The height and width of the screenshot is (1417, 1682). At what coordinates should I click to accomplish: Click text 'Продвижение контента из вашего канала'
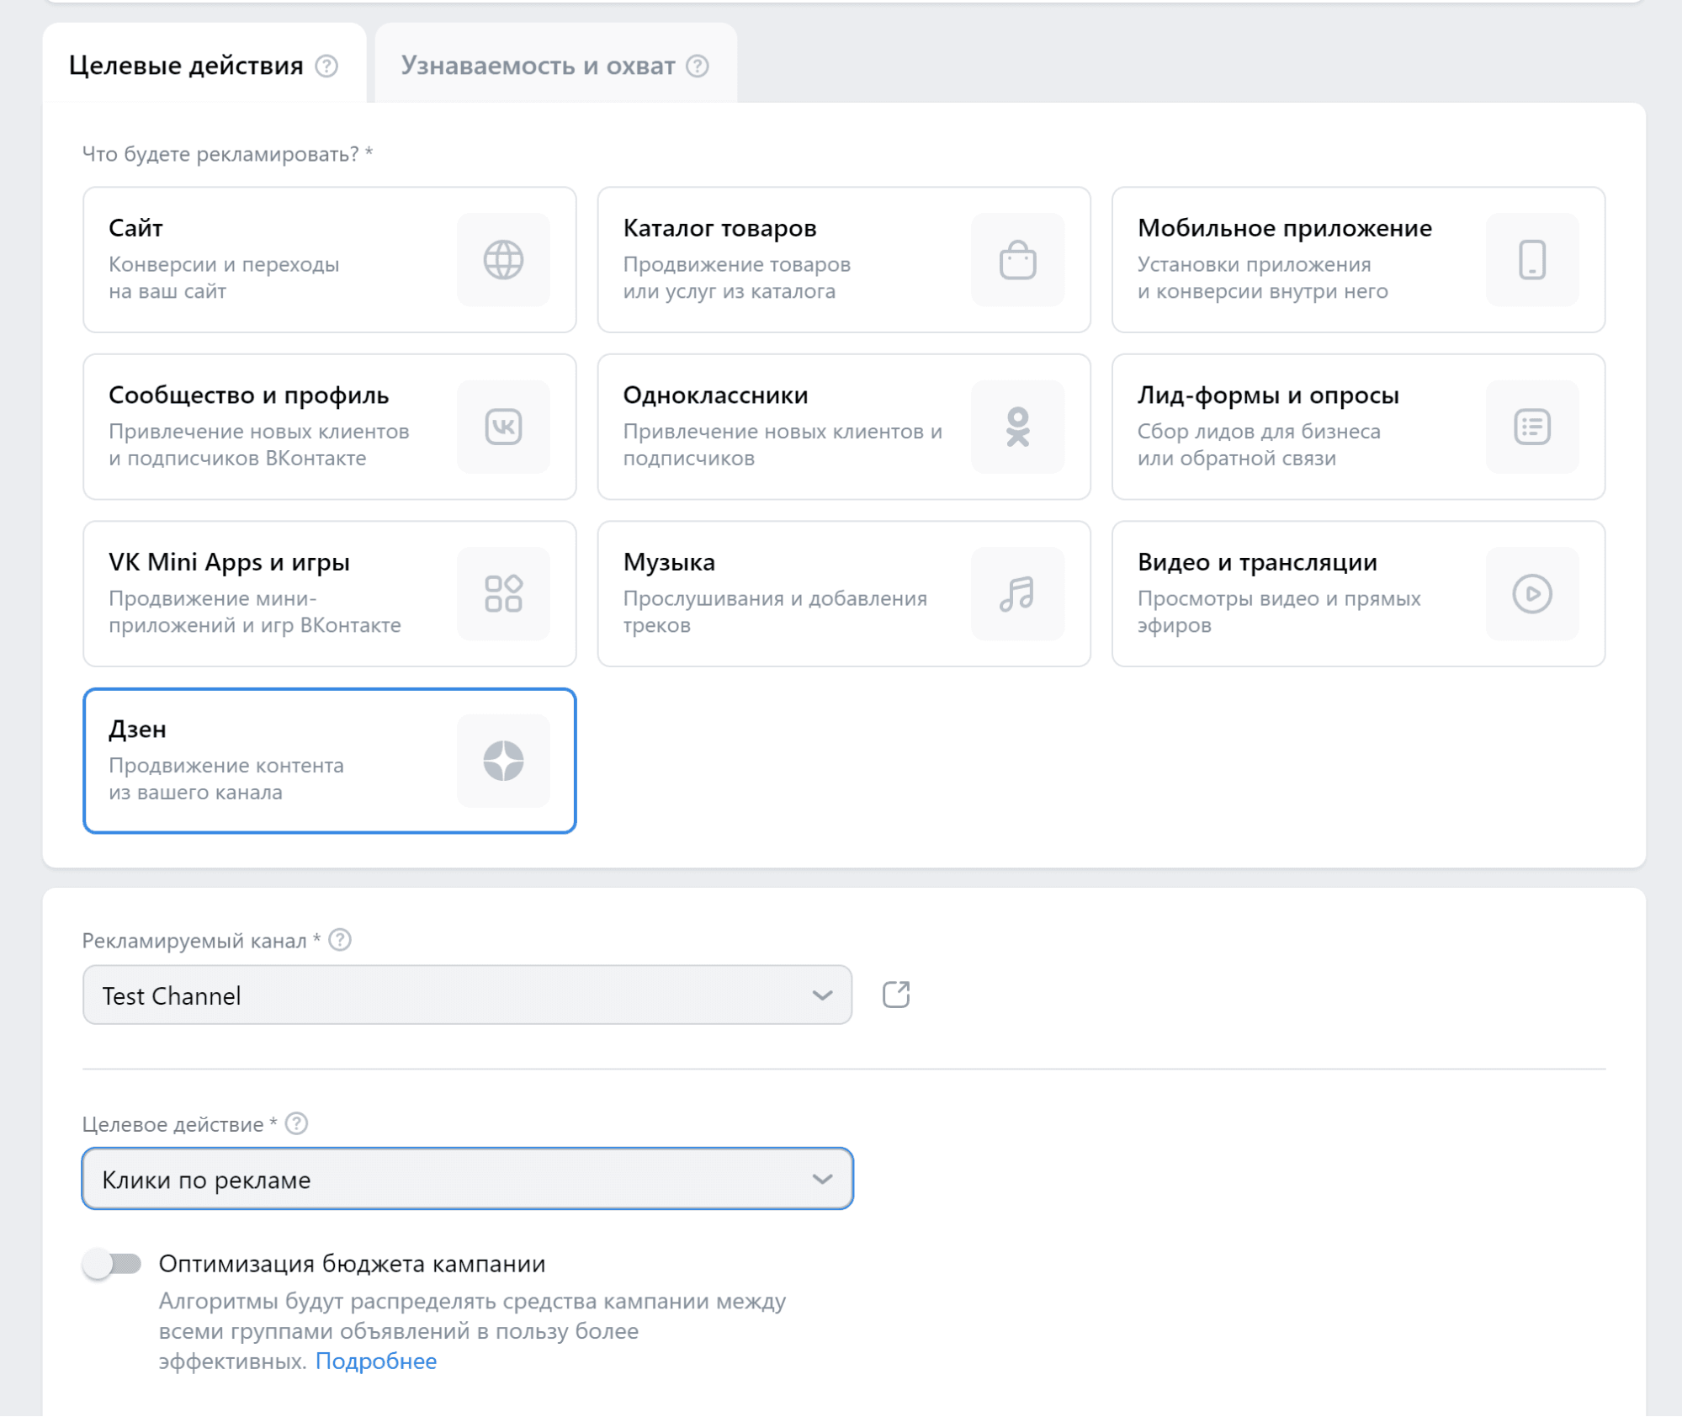pos(226,778)
